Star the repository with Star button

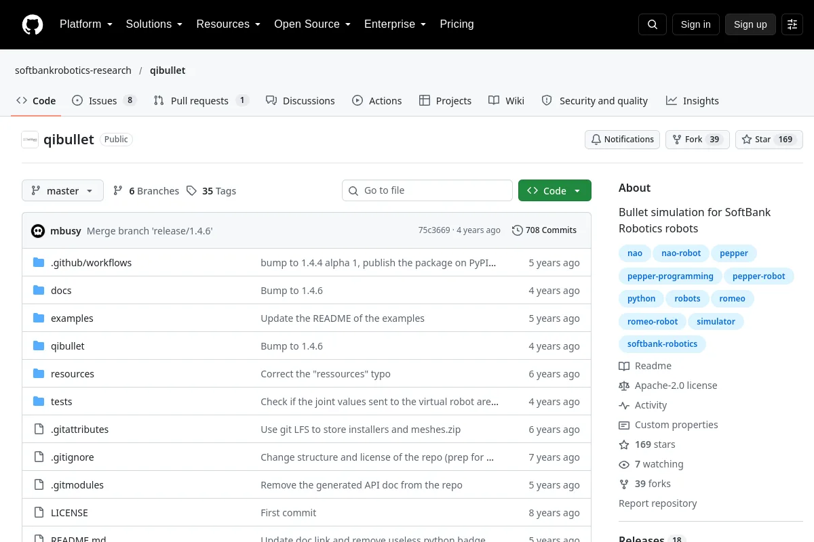pos(769,140)
